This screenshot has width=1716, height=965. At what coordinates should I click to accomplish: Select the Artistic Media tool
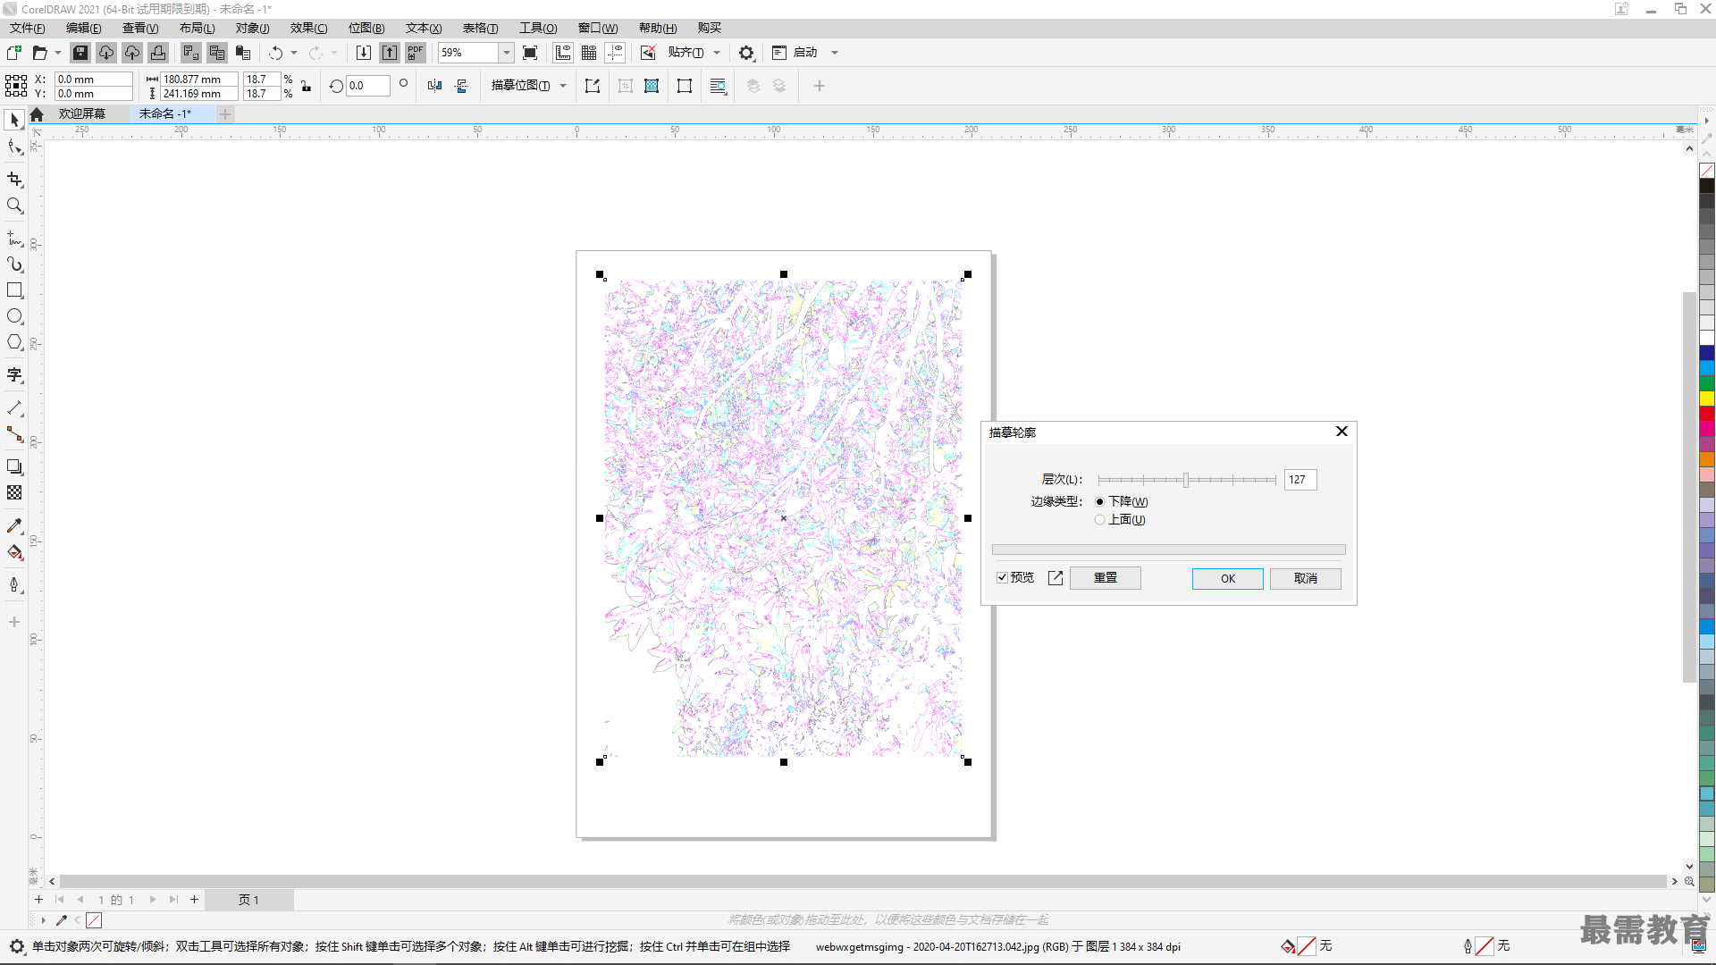14,264
